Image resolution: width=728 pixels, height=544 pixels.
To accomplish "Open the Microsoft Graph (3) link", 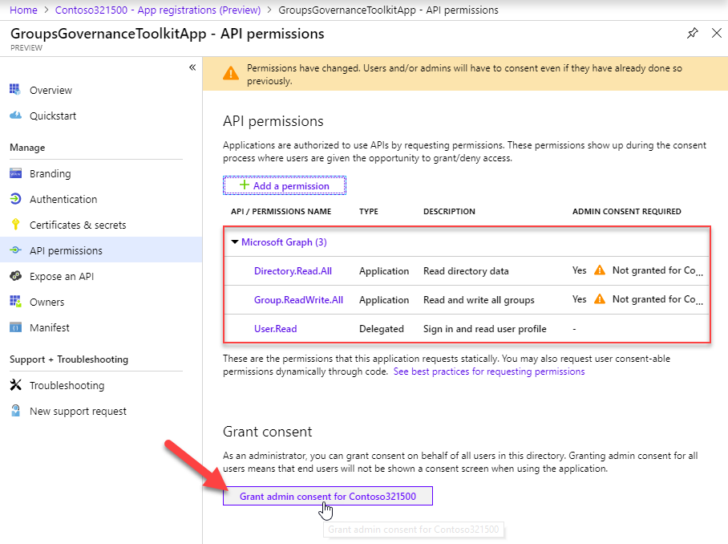I will tap(284, 242).
